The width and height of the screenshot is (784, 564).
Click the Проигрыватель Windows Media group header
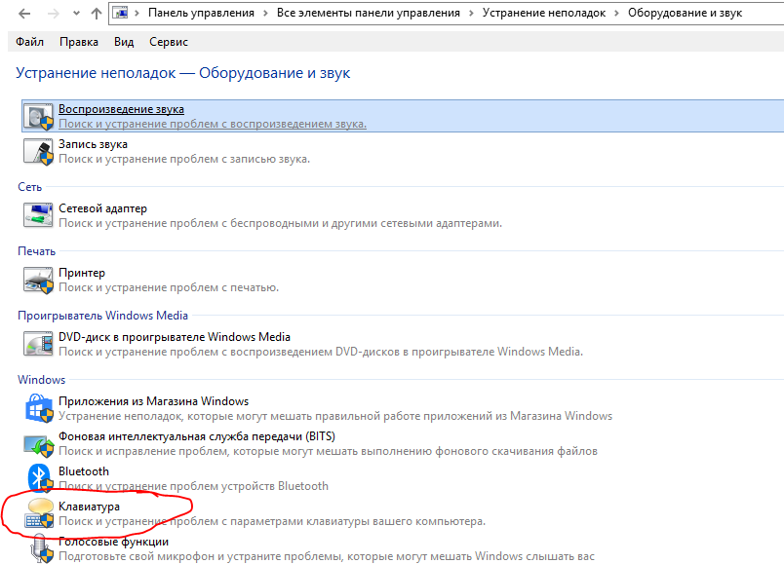(x=102, y=316)
